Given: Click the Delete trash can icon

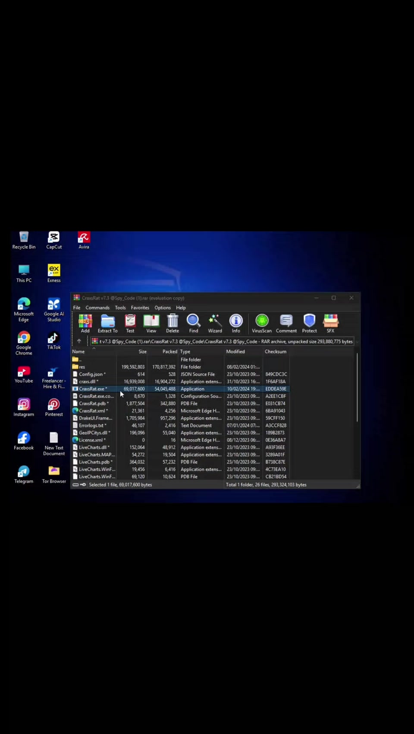Looking at the screenshot, I should pyautogui.click(x=172, y=323).
